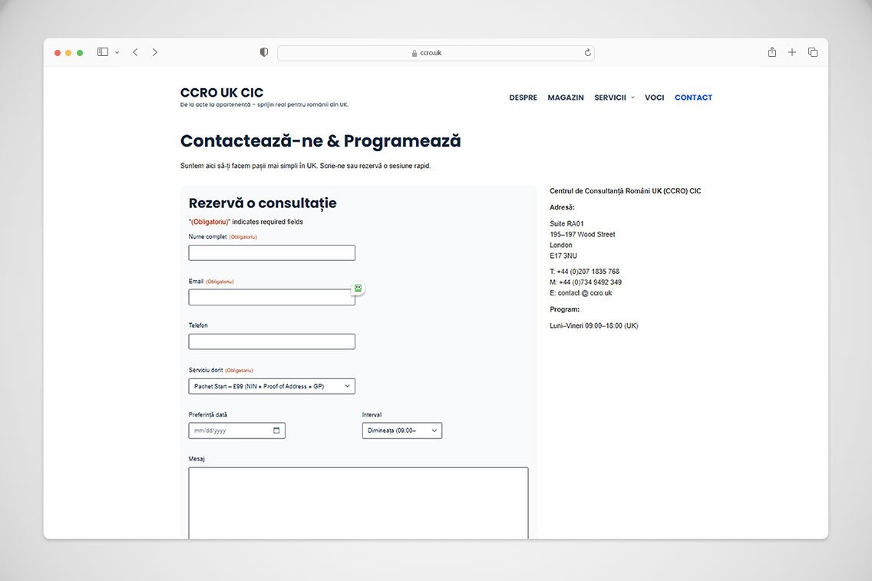Open the calendar picker in the date field
The image size is (872, 581).
276,431
